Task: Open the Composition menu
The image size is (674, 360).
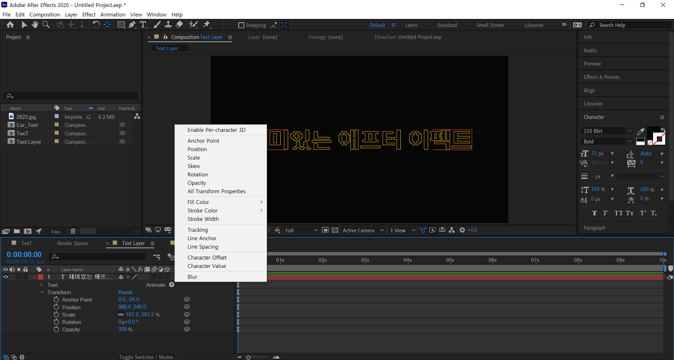Action: point(45,15)
